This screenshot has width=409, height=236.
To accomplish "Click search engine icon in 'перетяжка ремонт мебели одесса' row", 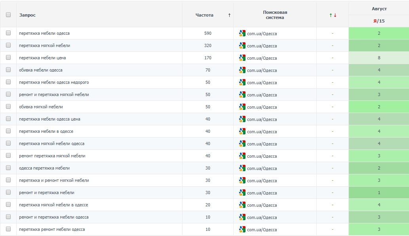I will 242,230.
